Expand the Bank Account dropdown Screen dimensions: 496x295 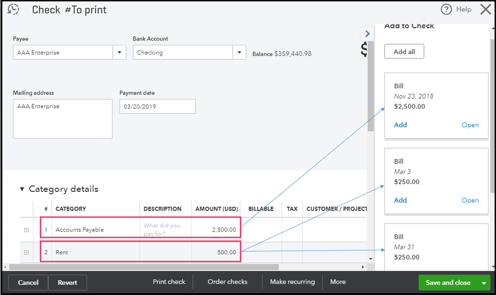pos(239,53)
